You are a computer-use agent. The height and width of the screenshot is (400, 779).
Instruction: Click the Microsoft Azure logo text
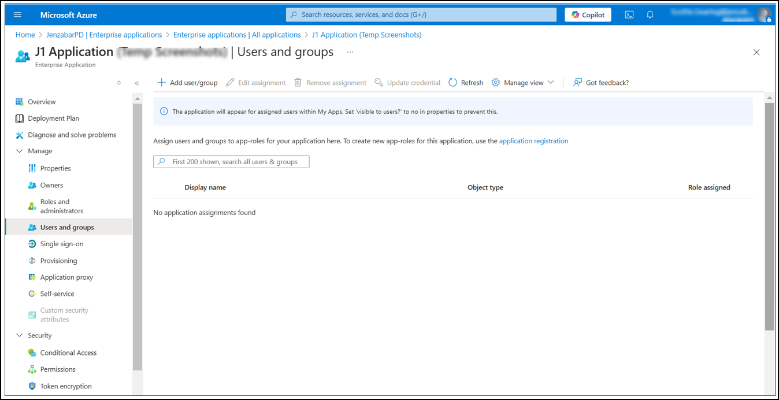click(x=69, y=14)
